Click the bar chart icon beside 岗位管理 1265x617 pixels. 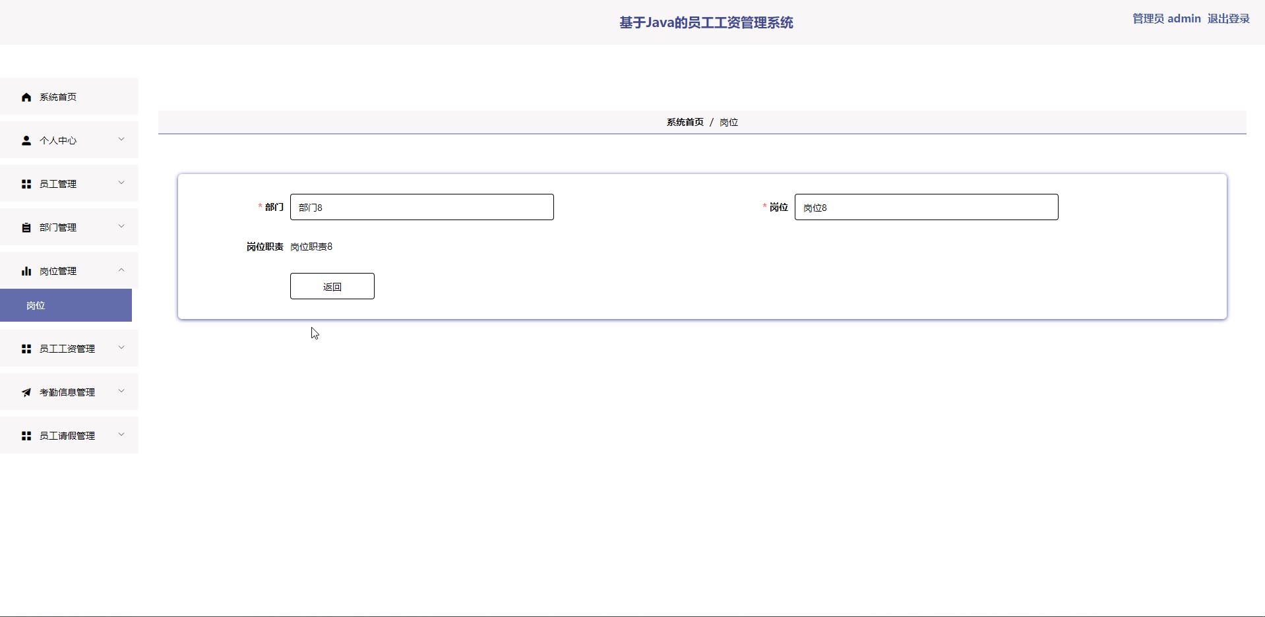coord(26,271)
